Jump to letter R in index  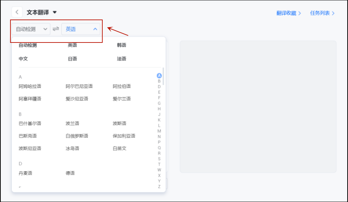(x=159, y=153)
